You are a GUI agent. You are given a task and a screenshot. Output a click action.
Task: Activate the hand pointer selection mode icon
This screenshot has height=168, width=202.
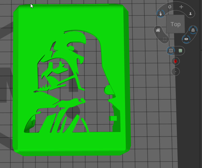[161, 14]
